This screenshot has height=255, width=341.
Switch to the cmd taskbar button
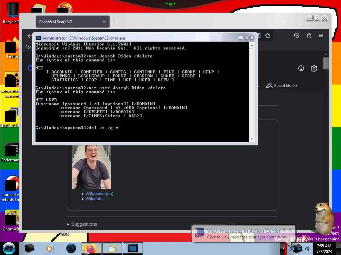(133, 248)
